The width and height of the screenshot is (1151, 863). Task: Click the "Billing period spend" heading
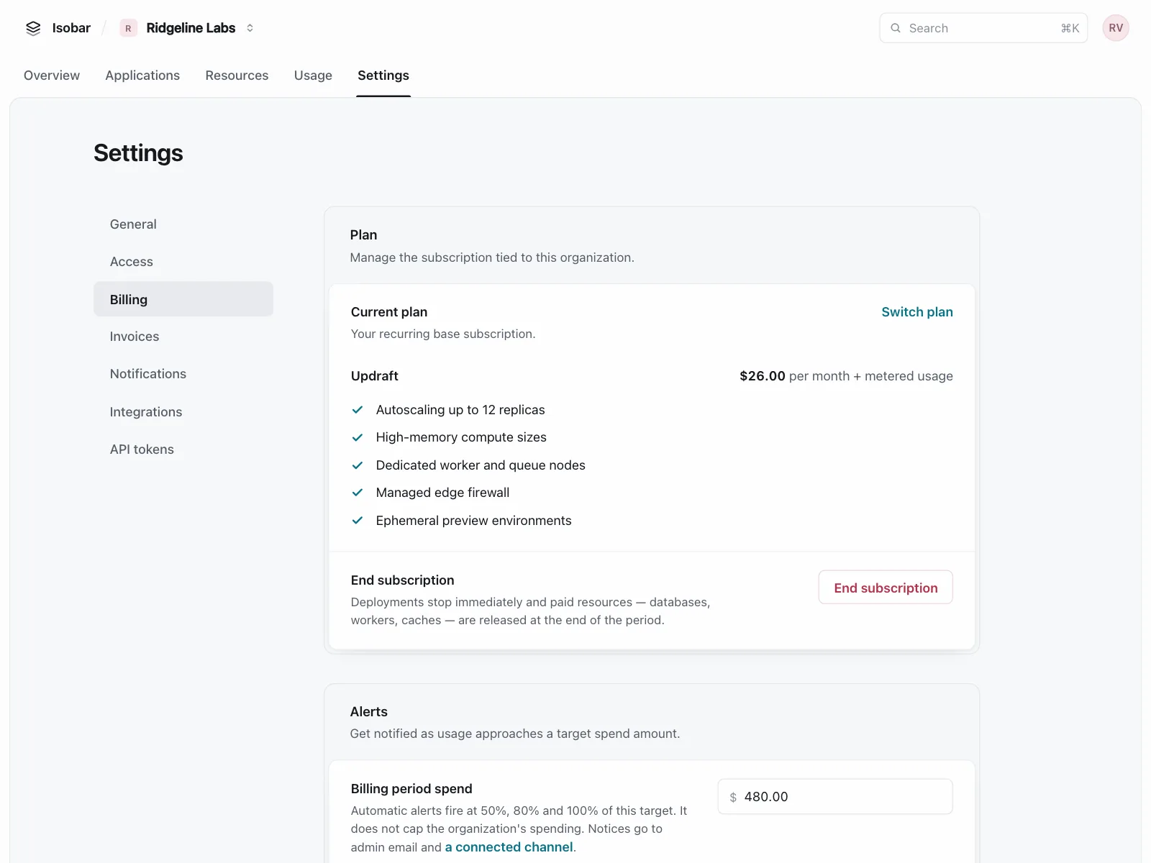click(411, 789)
